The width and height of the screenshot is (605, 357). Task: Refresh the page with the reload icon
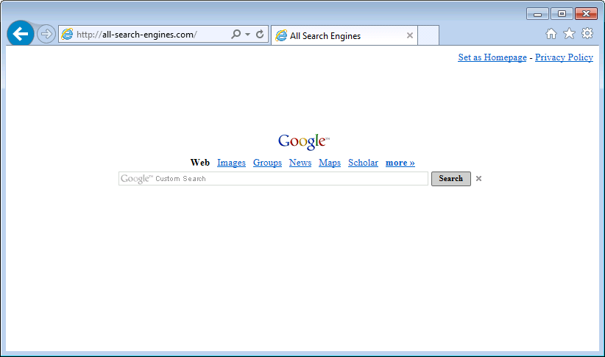tap(260, 35)
